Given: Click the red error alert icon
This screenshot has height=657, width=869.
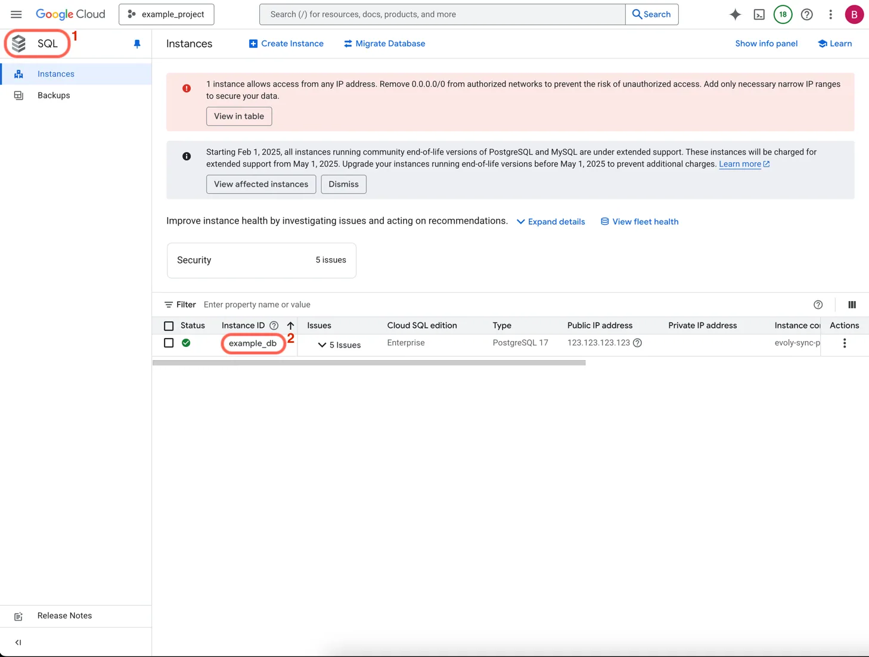Looking at the screenshot, I should pyautogui.click(x=187, y=88).
